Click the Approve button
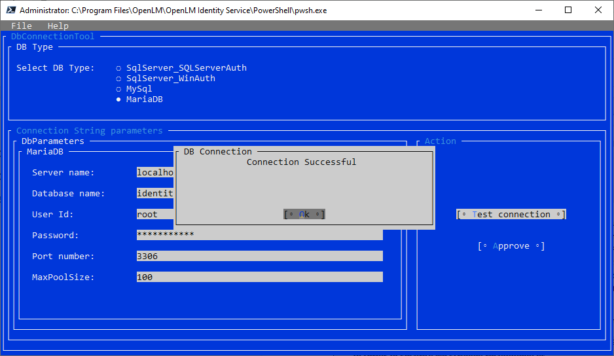This screenshot has width=614, height=356. [x=511, y=246]
